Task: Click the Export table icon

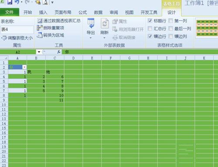Action: (91, 23)
